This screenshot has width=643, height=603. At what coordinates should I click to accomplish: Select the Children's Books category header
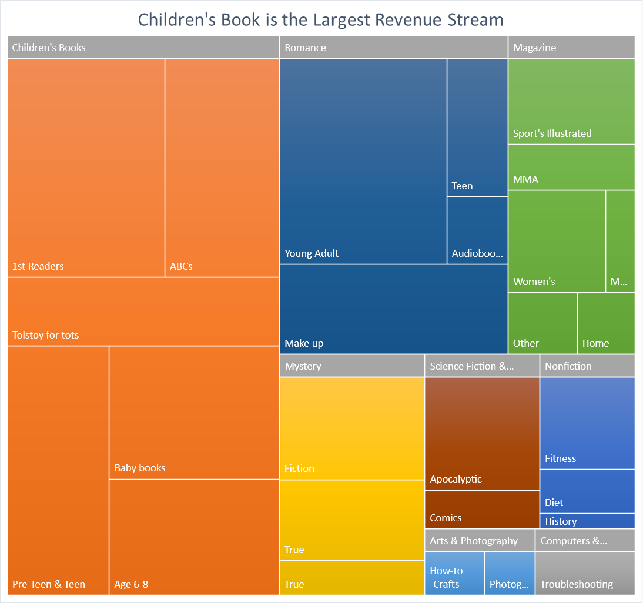click(143, 48)
